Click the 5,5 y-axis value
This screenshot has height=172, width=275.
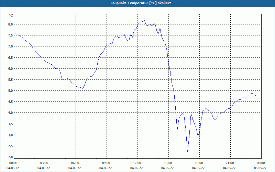(11, 80)
